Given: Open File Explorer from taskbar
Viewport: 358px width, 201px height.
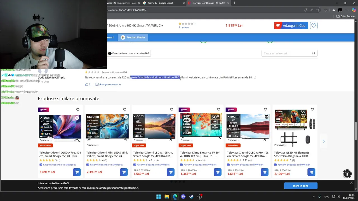Looking at the screenshot, I should tap(167, 197).
